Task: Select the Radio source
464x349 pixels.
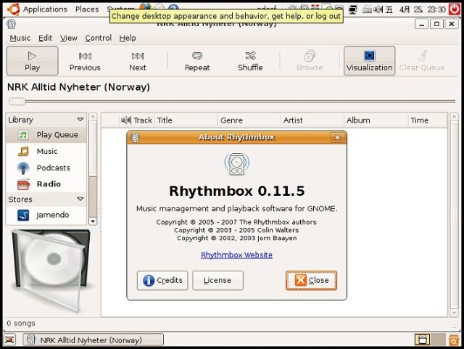Action: pyautogui.click(x=46, y=184)
